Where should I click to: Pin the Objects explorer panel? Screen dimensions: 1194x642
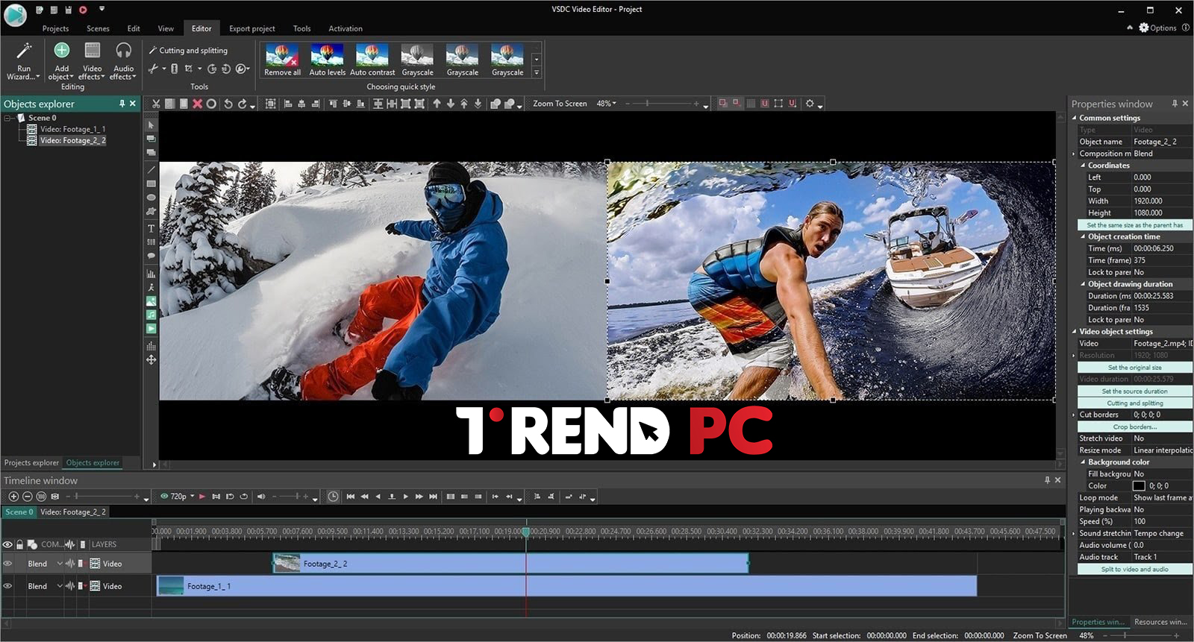point(122,104)
